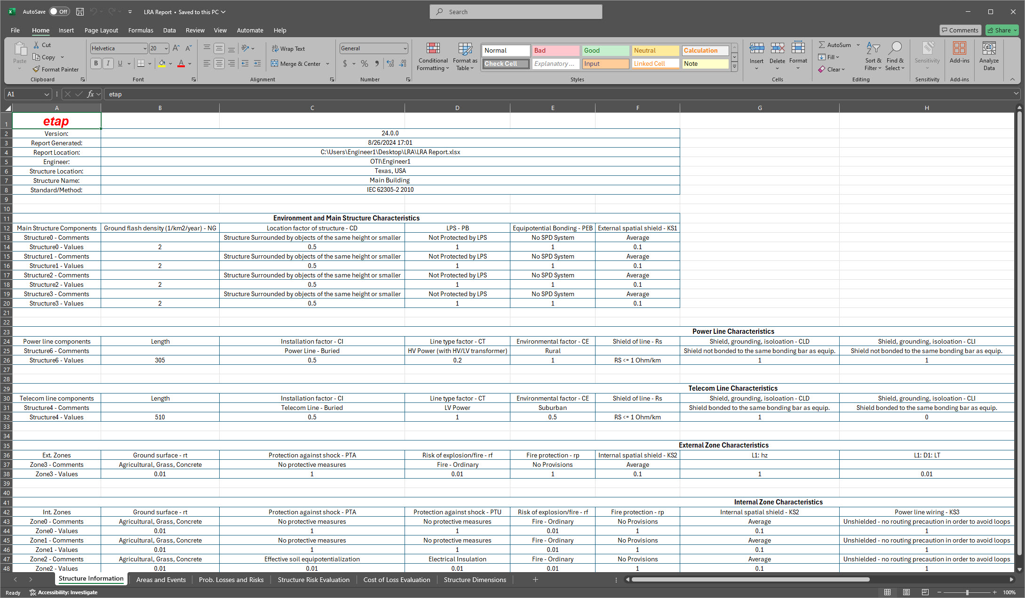Open the Comments pane button
This screenshot has width=1025, height=598.
tap(960, 30)
